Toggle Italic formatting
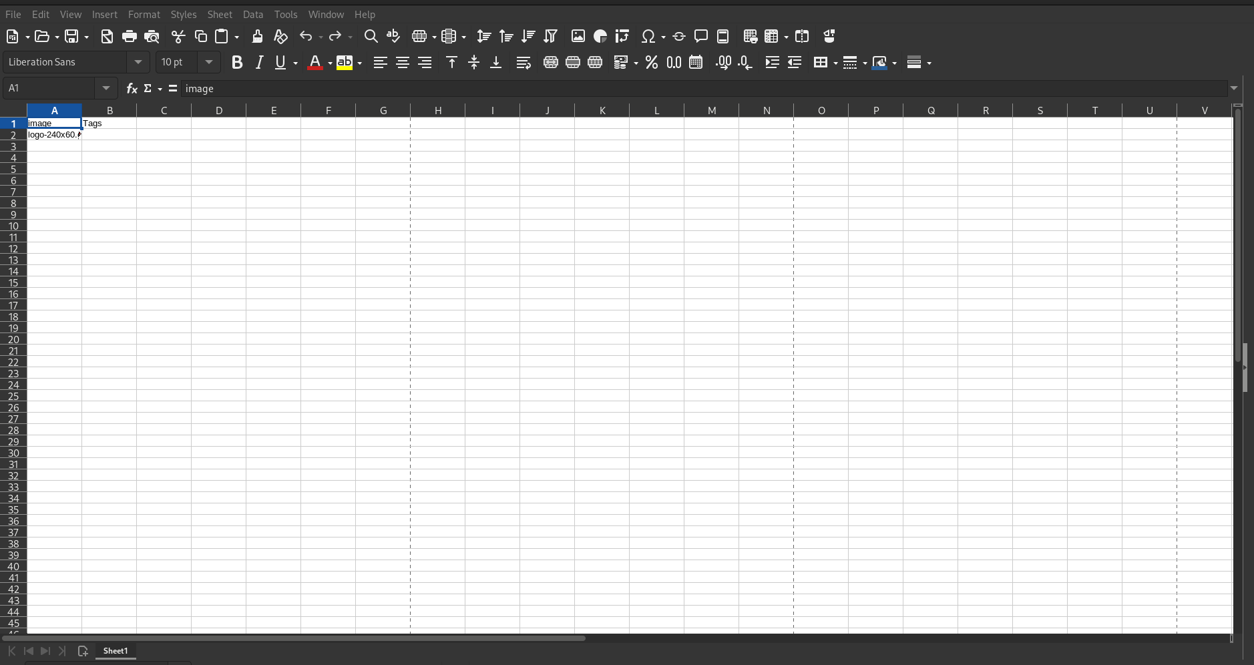Screen dimensions: 1254x665 click(259, 63)
